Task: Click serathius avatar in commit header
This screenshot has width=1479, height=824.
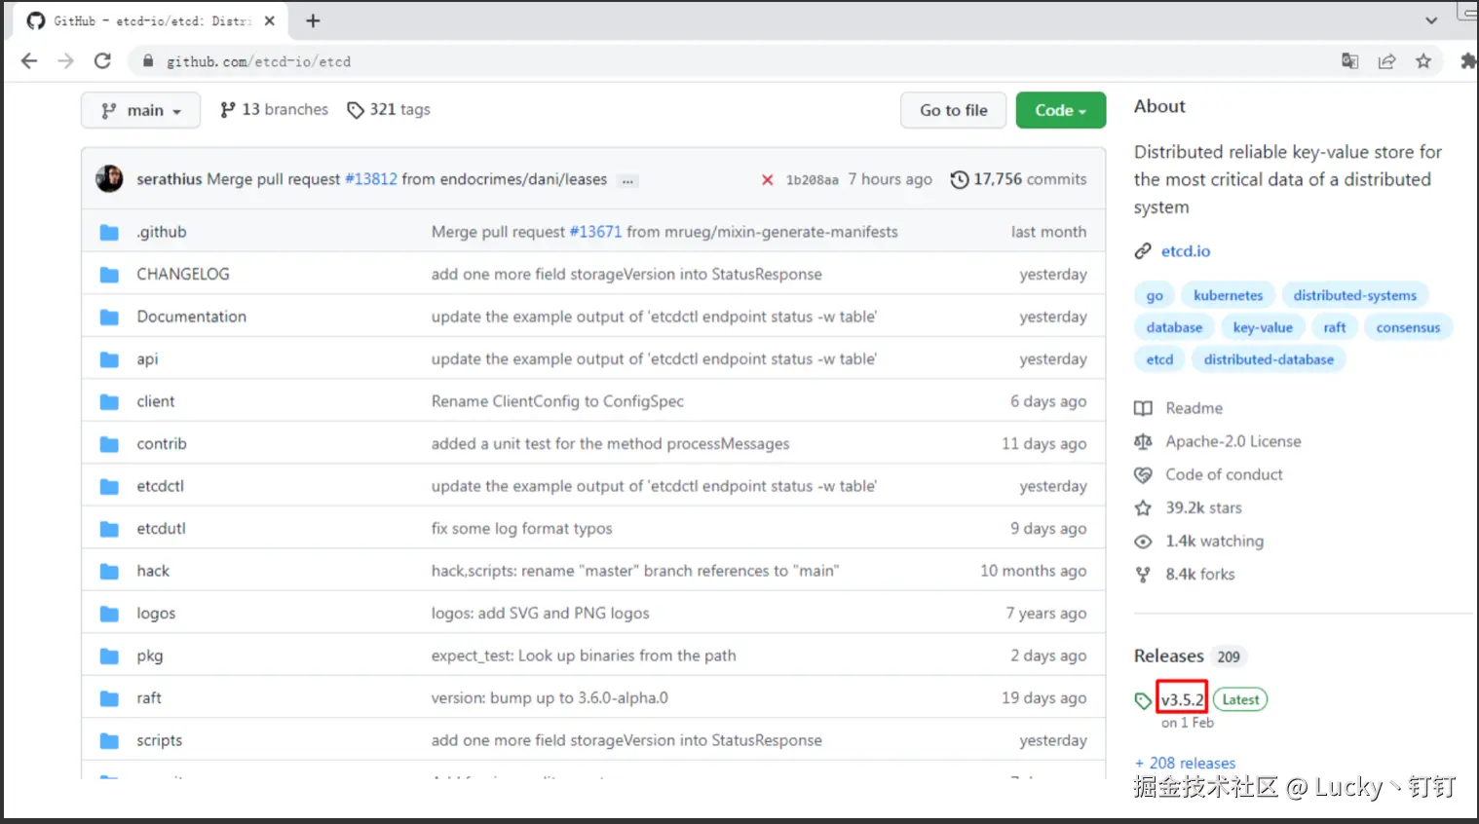Action: [x=109, y=179]
